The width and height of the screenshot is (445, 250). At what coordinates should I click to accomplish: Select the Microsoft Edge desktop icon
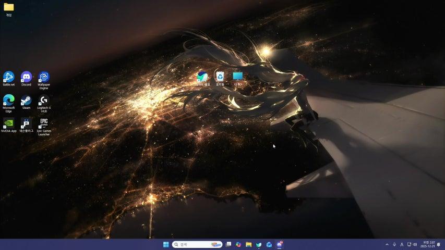pos(9,100)
